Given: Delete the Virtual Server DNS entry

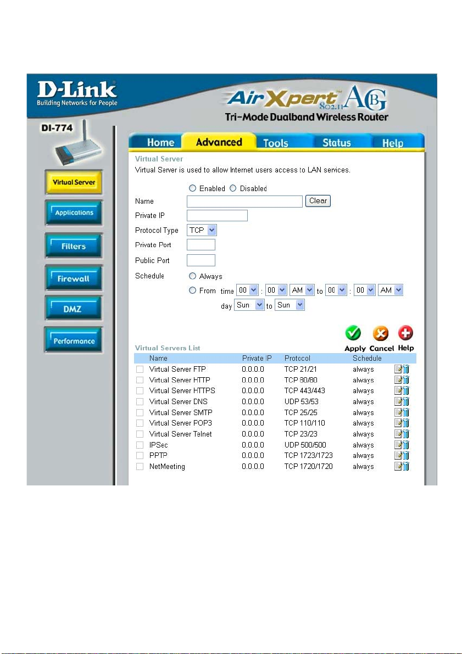Looking at the screenshot, I should point(405,401).
